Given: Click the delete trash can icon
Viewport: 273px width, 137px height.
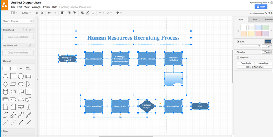Looking at the screenshot, I should point(62,13).
